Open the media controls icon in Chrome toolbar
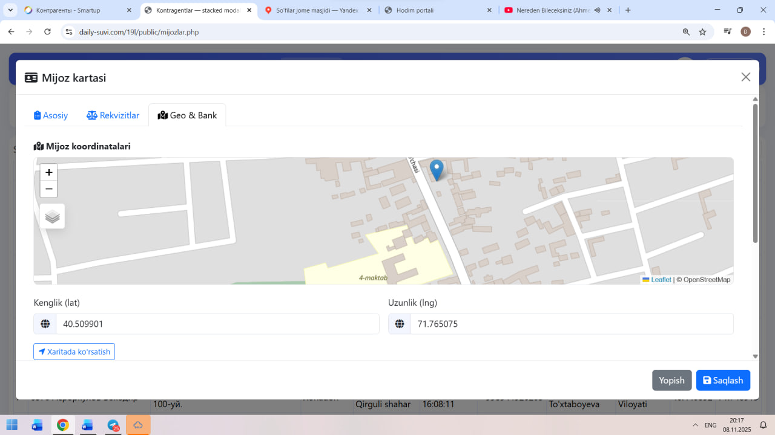 point(728,31)
